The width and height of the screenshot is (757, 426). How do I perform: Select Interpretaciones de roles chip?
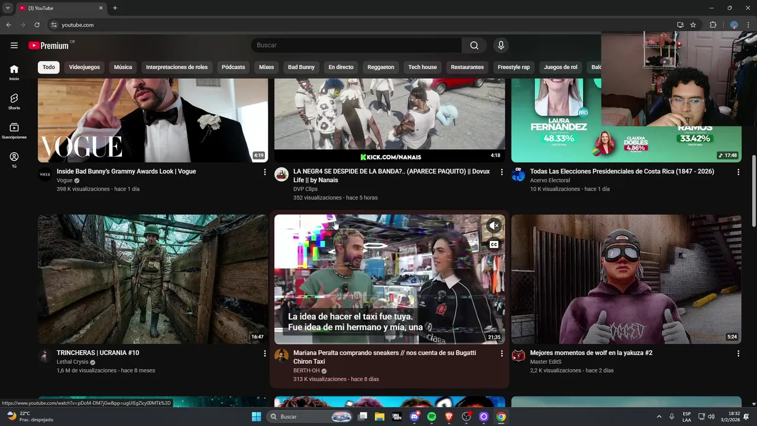[177, 67]
